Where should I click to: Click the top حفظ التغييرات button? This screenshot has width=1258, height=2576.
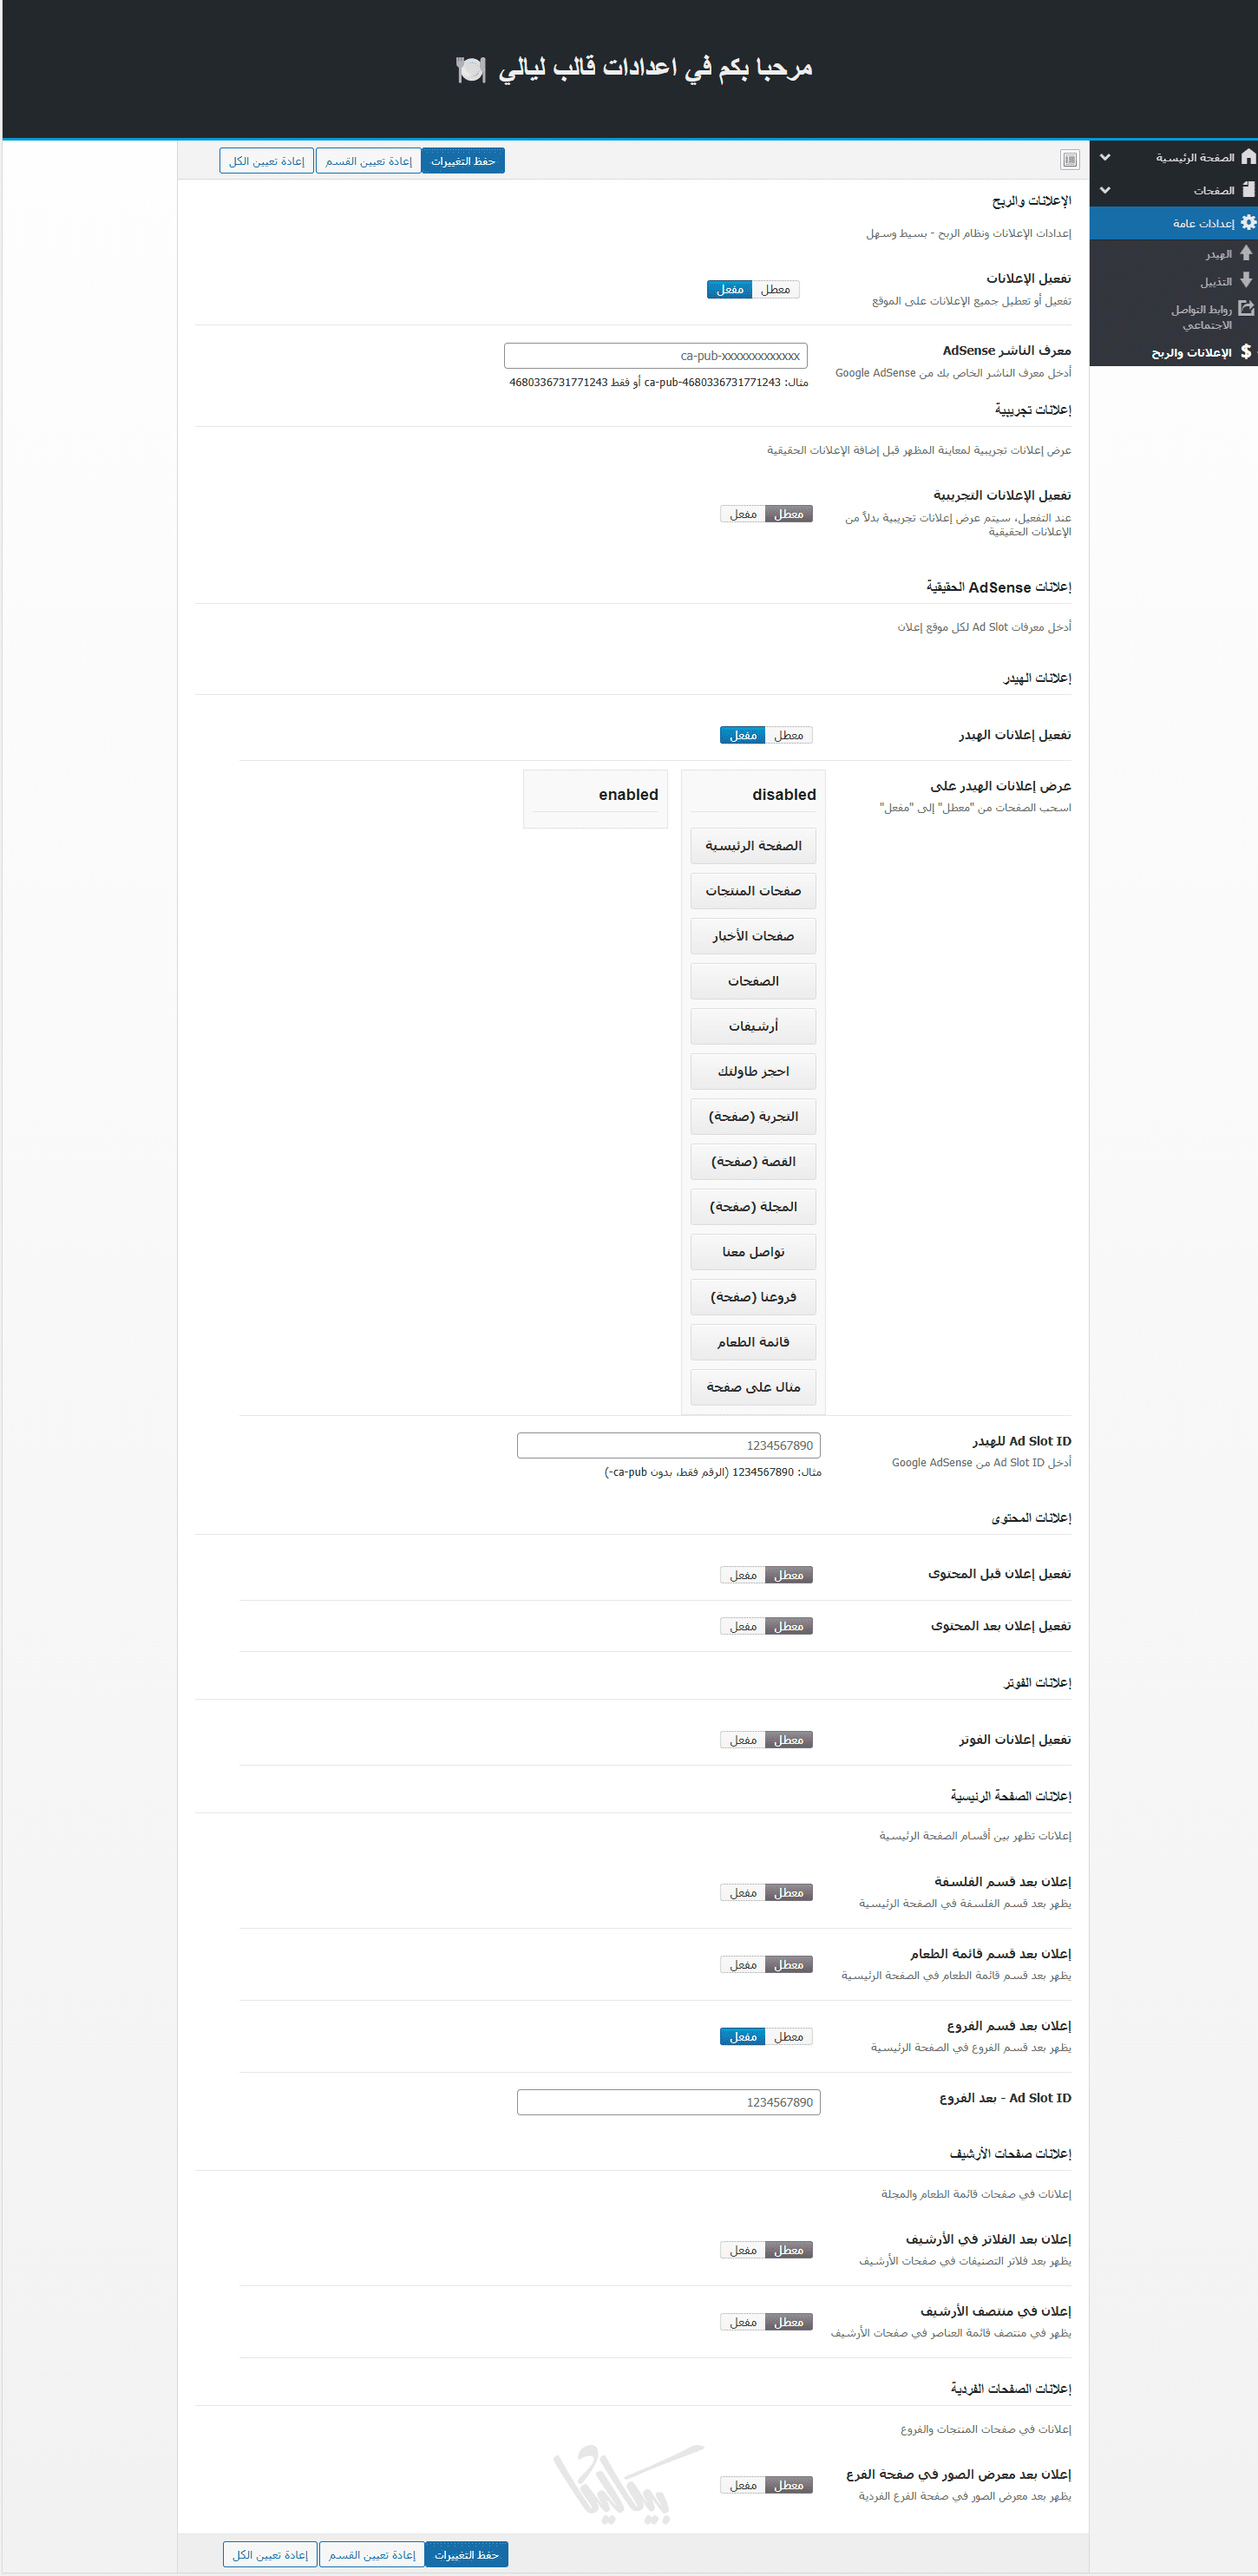(x=463, y=161)
